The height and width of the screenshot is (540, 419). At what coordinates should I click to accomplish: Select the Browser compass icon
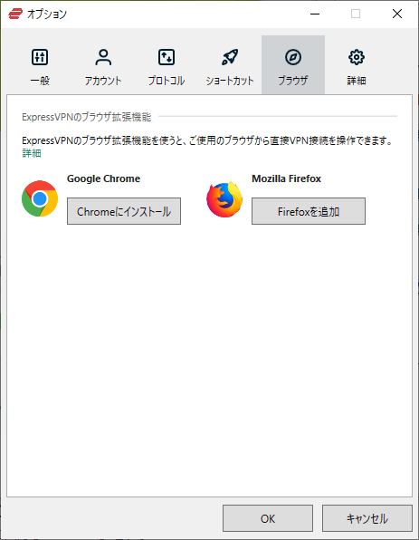(293, 57)
